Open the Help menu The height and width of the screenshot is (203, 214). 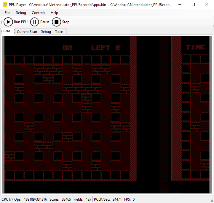(54, 13)
